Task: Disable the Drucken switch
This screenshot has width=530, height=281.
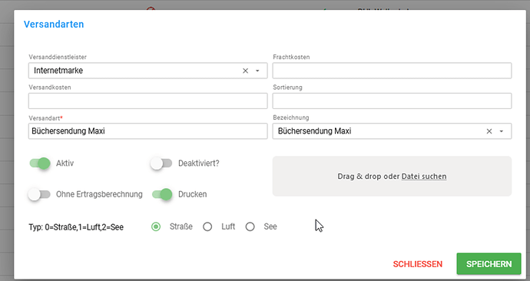Action: tap(162, 194)
